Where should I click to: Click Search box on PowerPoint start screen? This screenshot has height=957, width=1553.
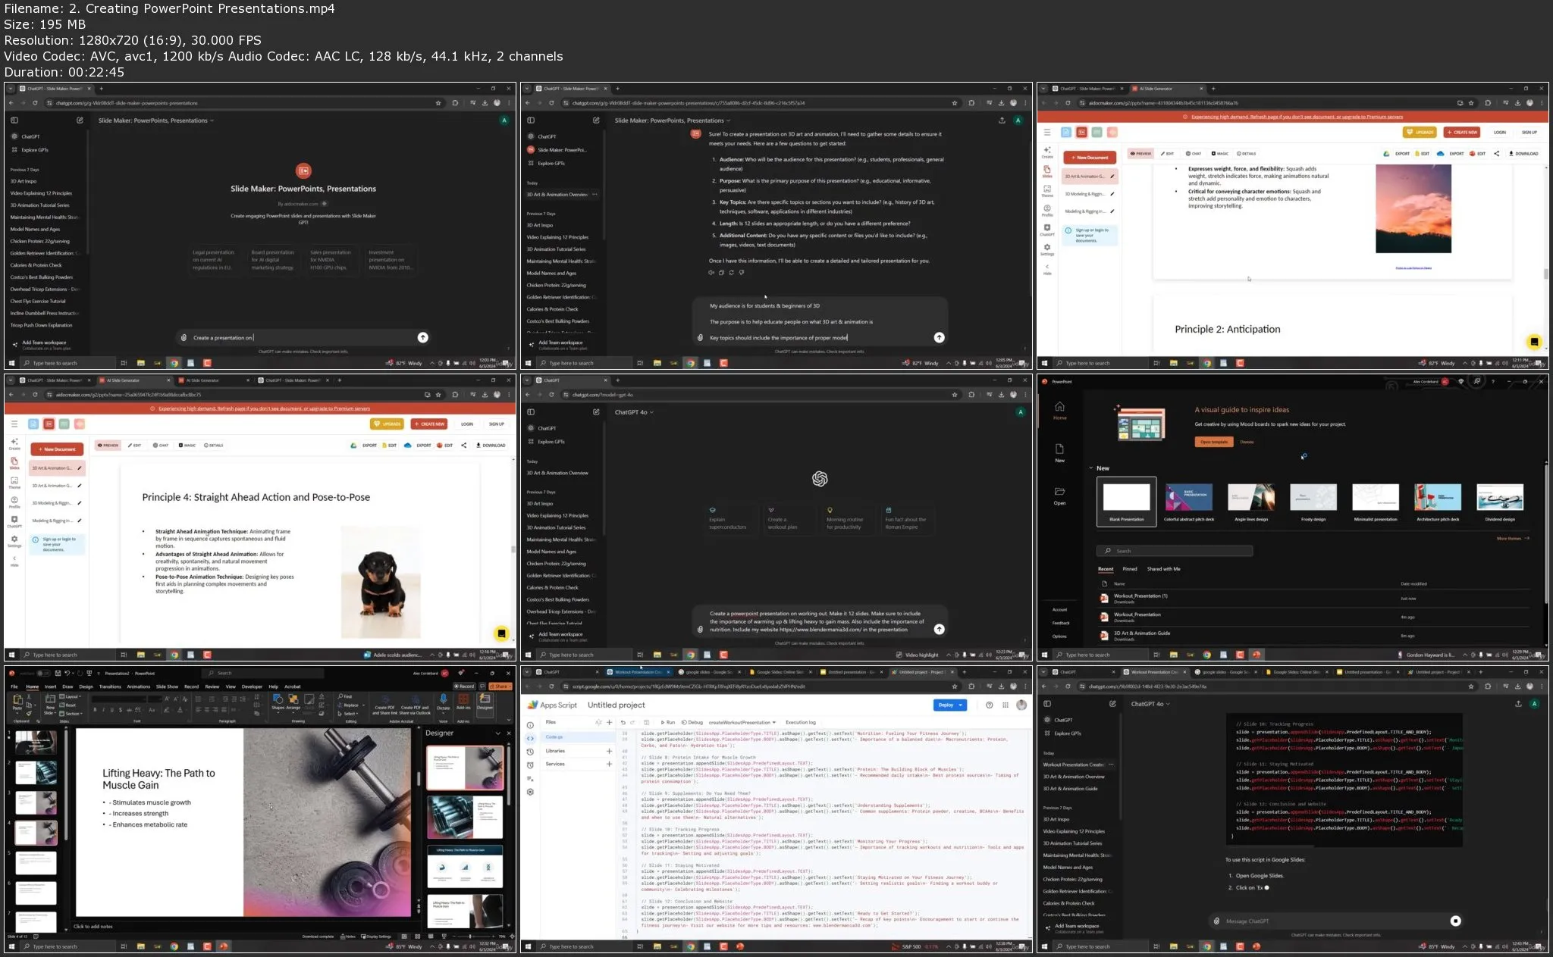coord(1175,551)
